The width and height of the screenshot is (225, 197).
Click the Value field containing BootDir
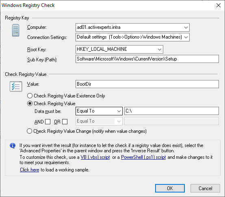(147, 84)
